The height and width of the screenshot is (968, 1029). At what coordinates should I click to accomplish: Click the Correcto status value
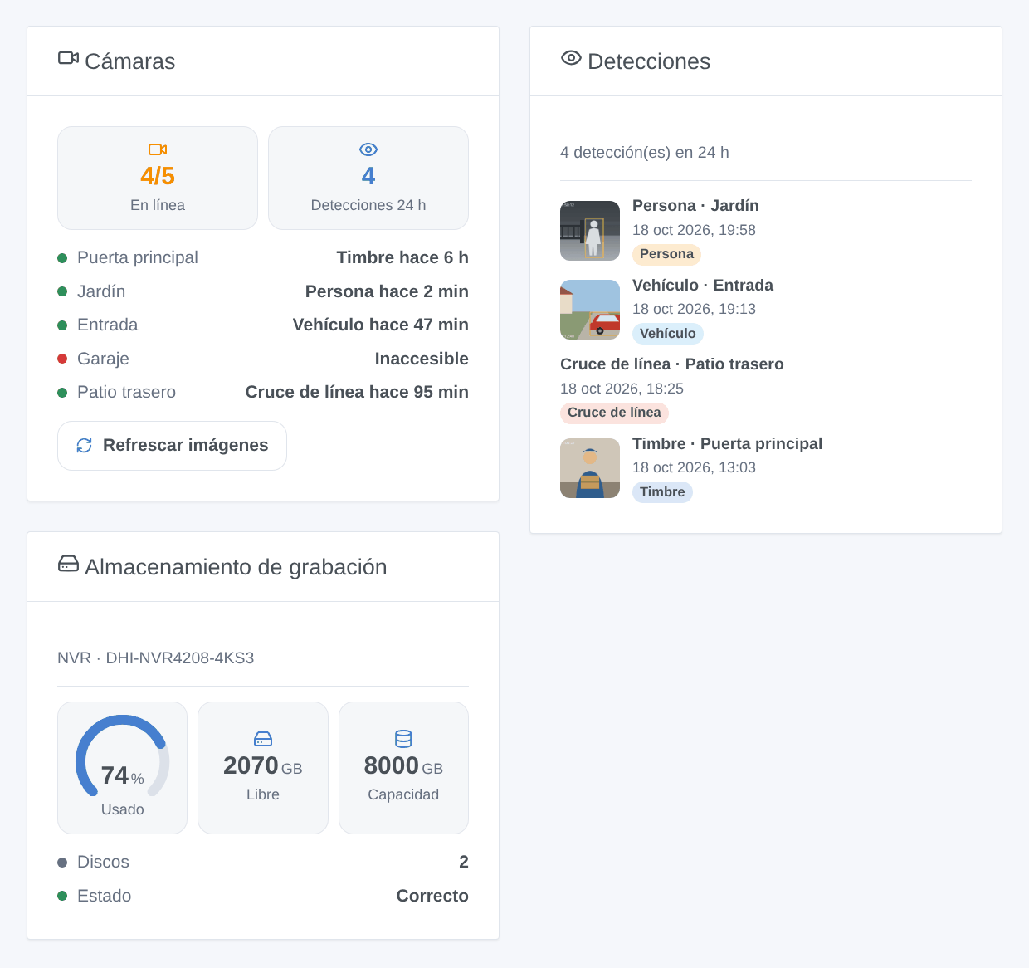click(x=432, y=896)
